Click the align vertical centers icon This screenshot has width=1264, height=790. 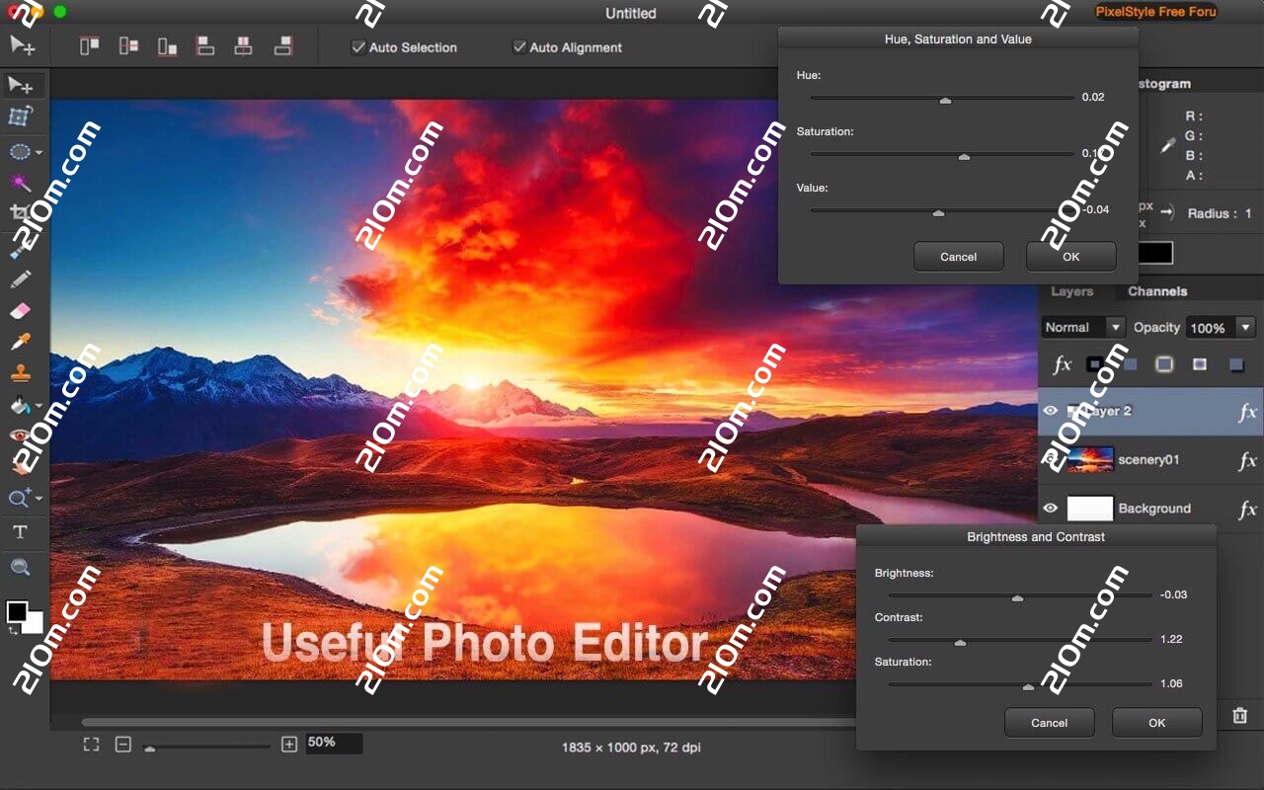tap(128, 45)
